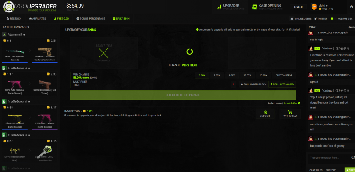
Task: Click the Provably Fair shield icon
Action: (299, 103)
